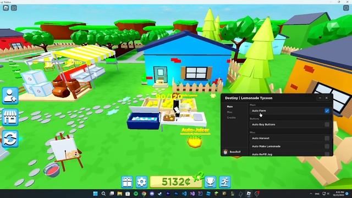352x198 pixels.
Task: Click the 5132¢ money counter
Action: click(176, 182)
